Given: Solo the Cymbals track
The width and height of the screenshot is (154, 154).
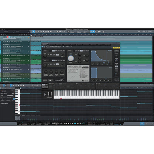Looking at the screenshot, I should point(6,46).
